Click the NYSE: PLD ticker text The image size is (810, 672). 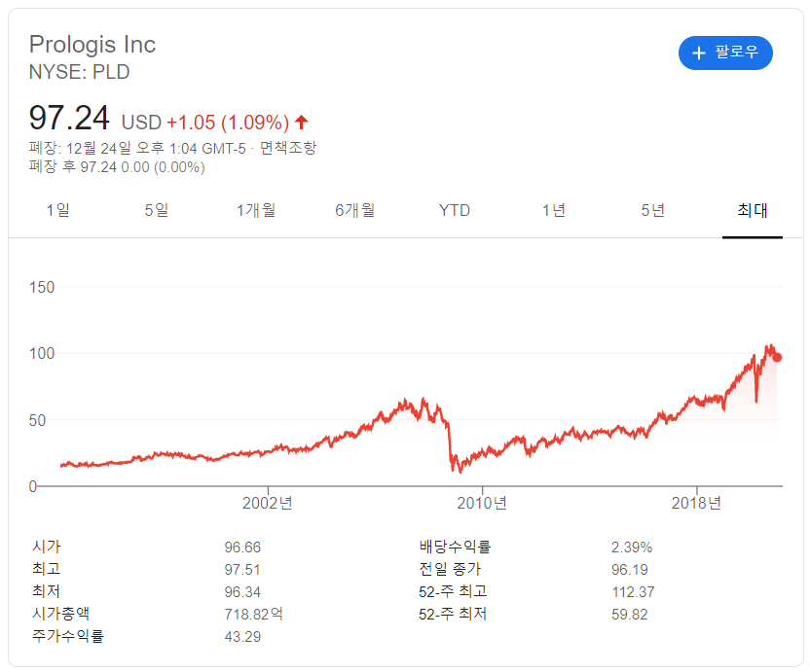(x=79, y=72)
